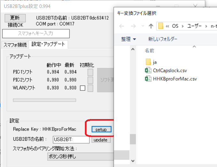Click the PIC2ソフト 初期化 box
This screenshot has height=167, width=217.
pyautogui.click(x=90, y=80)
